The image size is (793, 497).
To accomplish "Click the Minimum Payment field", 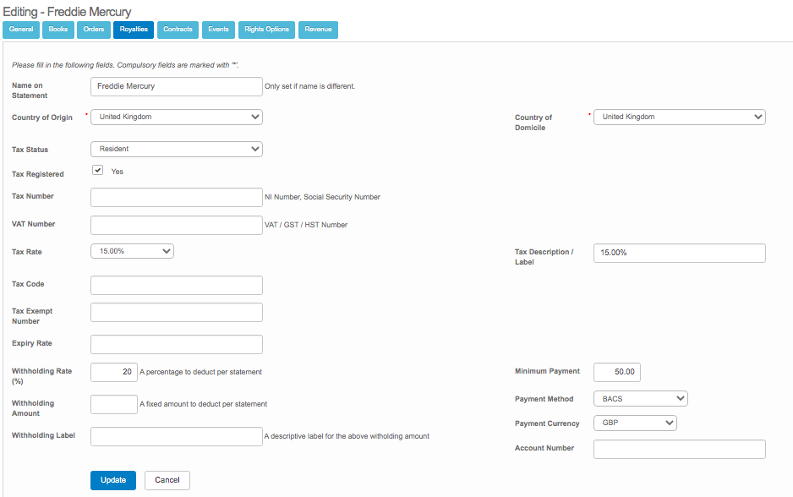I will click(x=617, y=372).
